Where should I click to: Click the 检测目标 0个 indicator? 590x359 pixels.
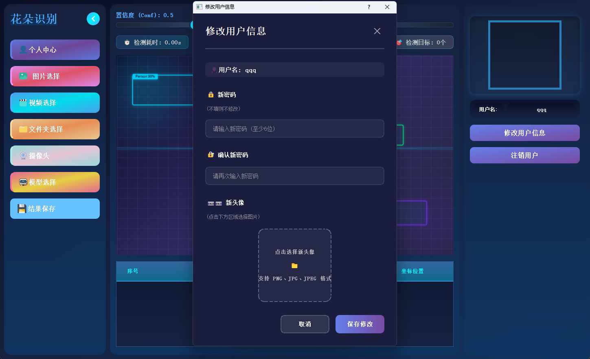point(425,42)
